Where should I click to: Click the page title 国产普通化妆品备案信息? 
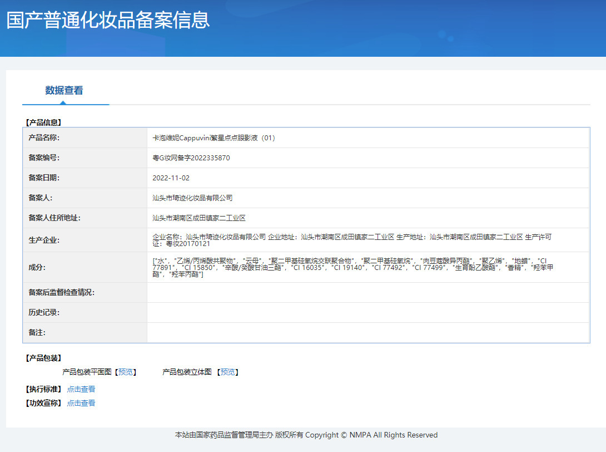coord(108,21)
